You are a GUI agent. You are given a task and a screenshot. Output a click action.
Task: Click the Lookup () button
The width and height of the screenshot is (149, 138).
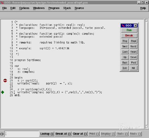(x=47, y=134)
